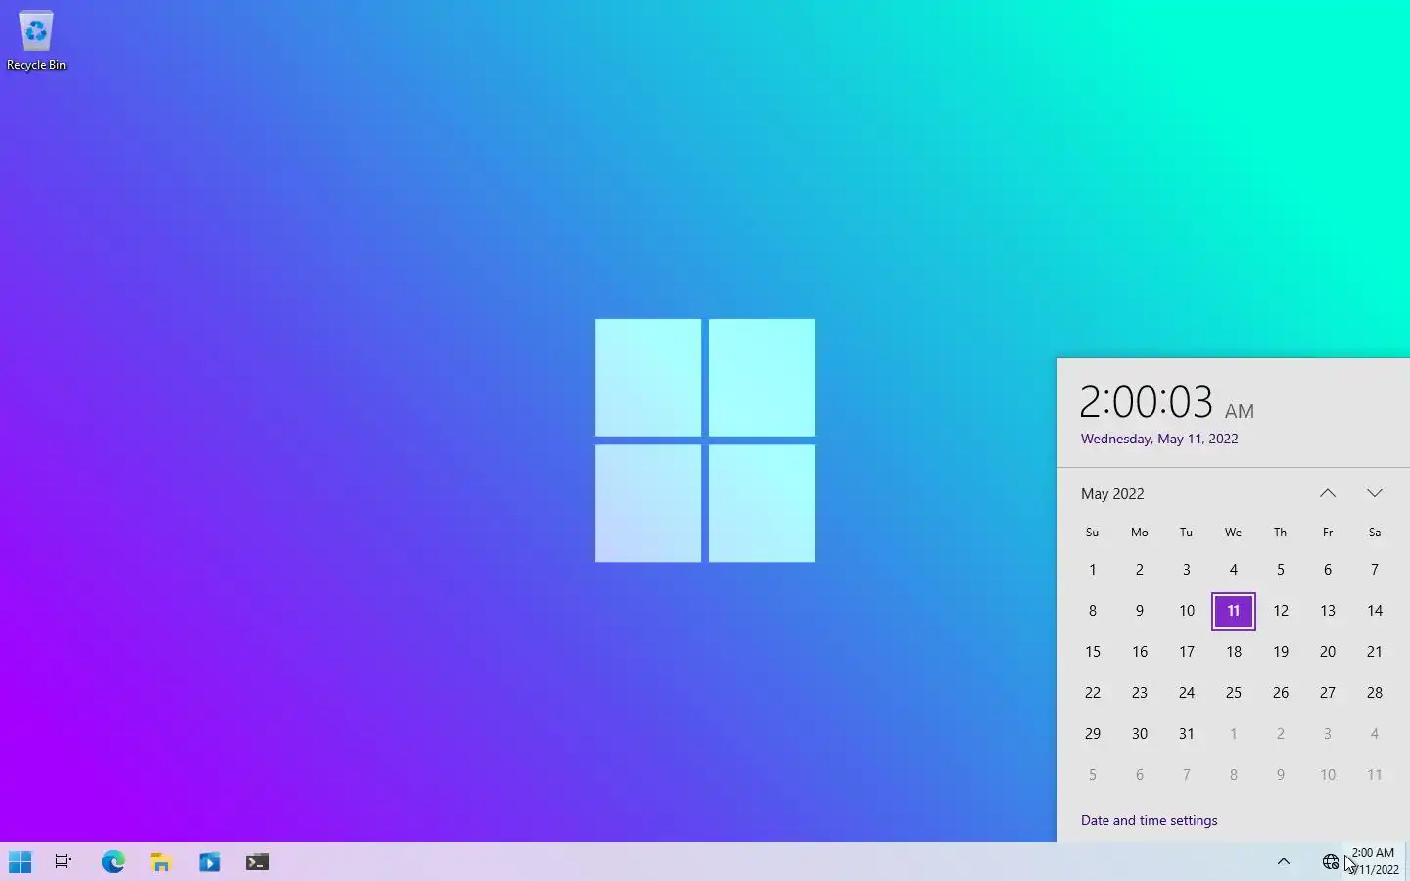Select grayed June 4 in calendar

click(1375, 734)
